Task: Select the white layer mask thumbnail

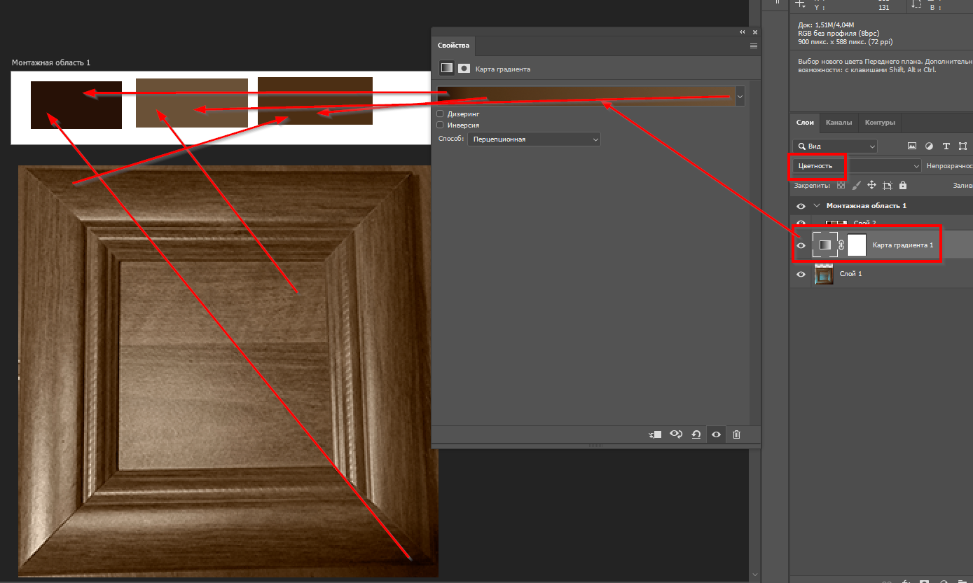Action: pyautogui.click(x=857, y=245)
